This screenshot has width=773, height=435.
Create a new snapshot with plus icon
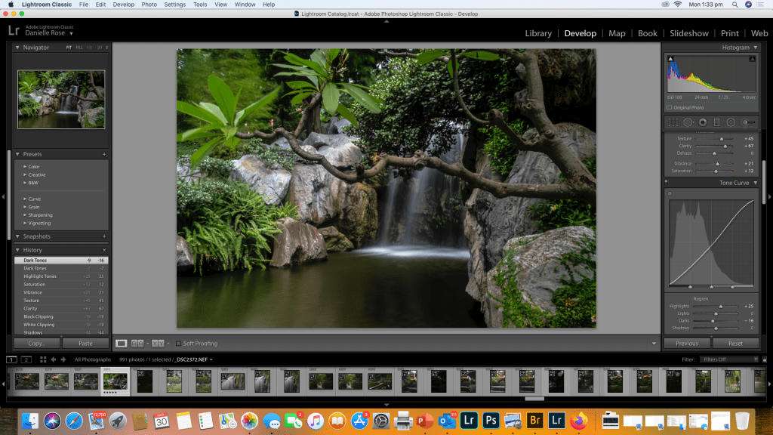tap(104, 236)
